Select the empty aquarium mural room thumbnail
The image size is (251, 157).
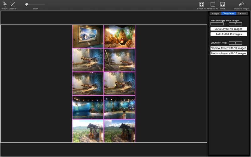click(88, 107)
